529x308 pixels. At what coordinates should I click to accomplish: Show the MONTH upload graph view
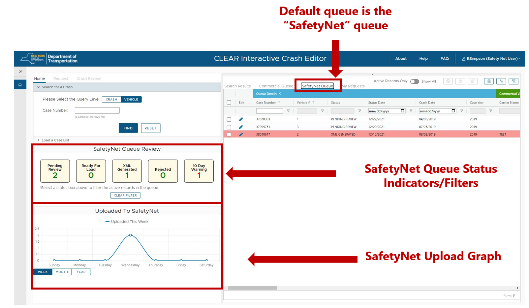click(62, 272)
